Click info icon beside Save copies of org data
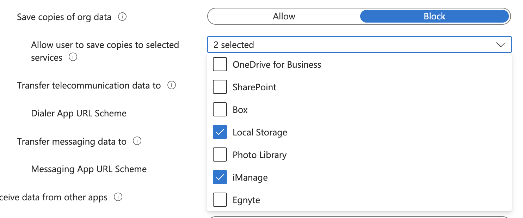 pos(122,17)
